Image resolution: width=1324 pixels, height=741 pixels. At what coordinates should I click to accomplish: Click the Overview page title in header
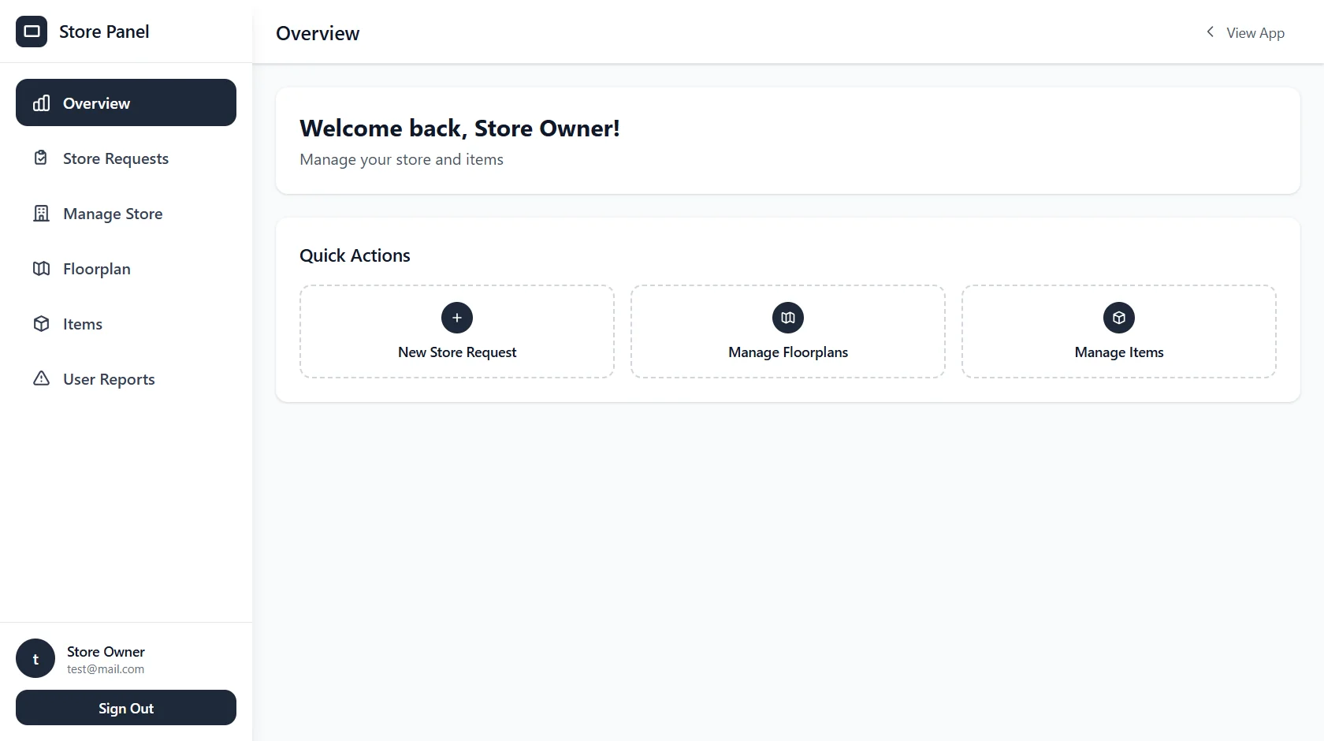click(318, 33)
